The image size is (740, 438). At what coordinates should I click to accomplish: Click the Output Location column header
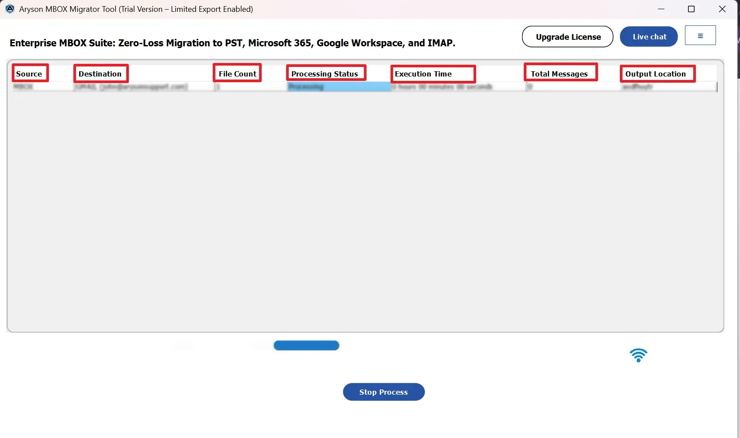[657, 74]
